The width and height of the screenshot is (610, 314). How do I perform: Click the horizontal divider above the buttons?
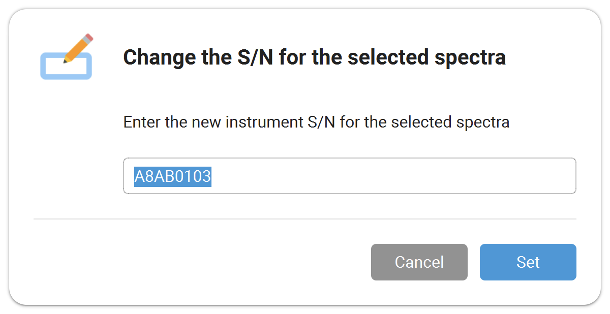(x=305, y=219)
